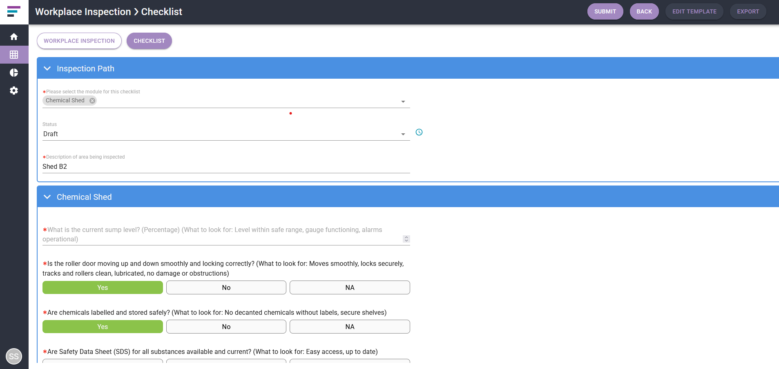Open the SS user avatar
The width and height of the screenshot is (779, 369).
click(14, 356)
